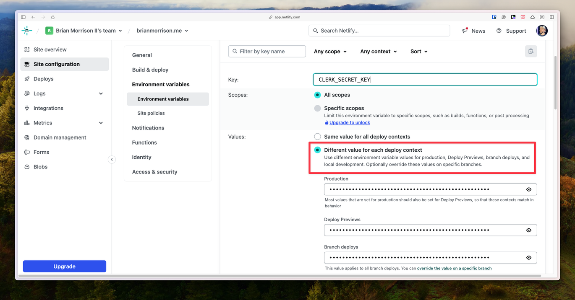Go forward with browser forward arrow

coord(43,17)
